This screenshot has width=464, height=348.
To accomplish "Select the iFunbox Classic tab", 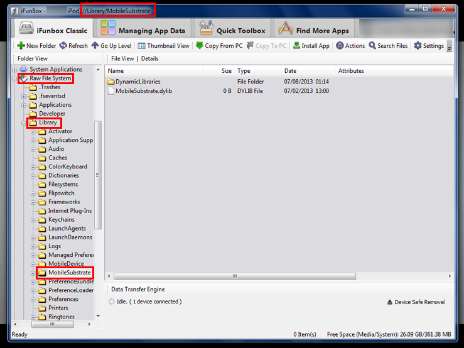I will click(x=53, y=29).
